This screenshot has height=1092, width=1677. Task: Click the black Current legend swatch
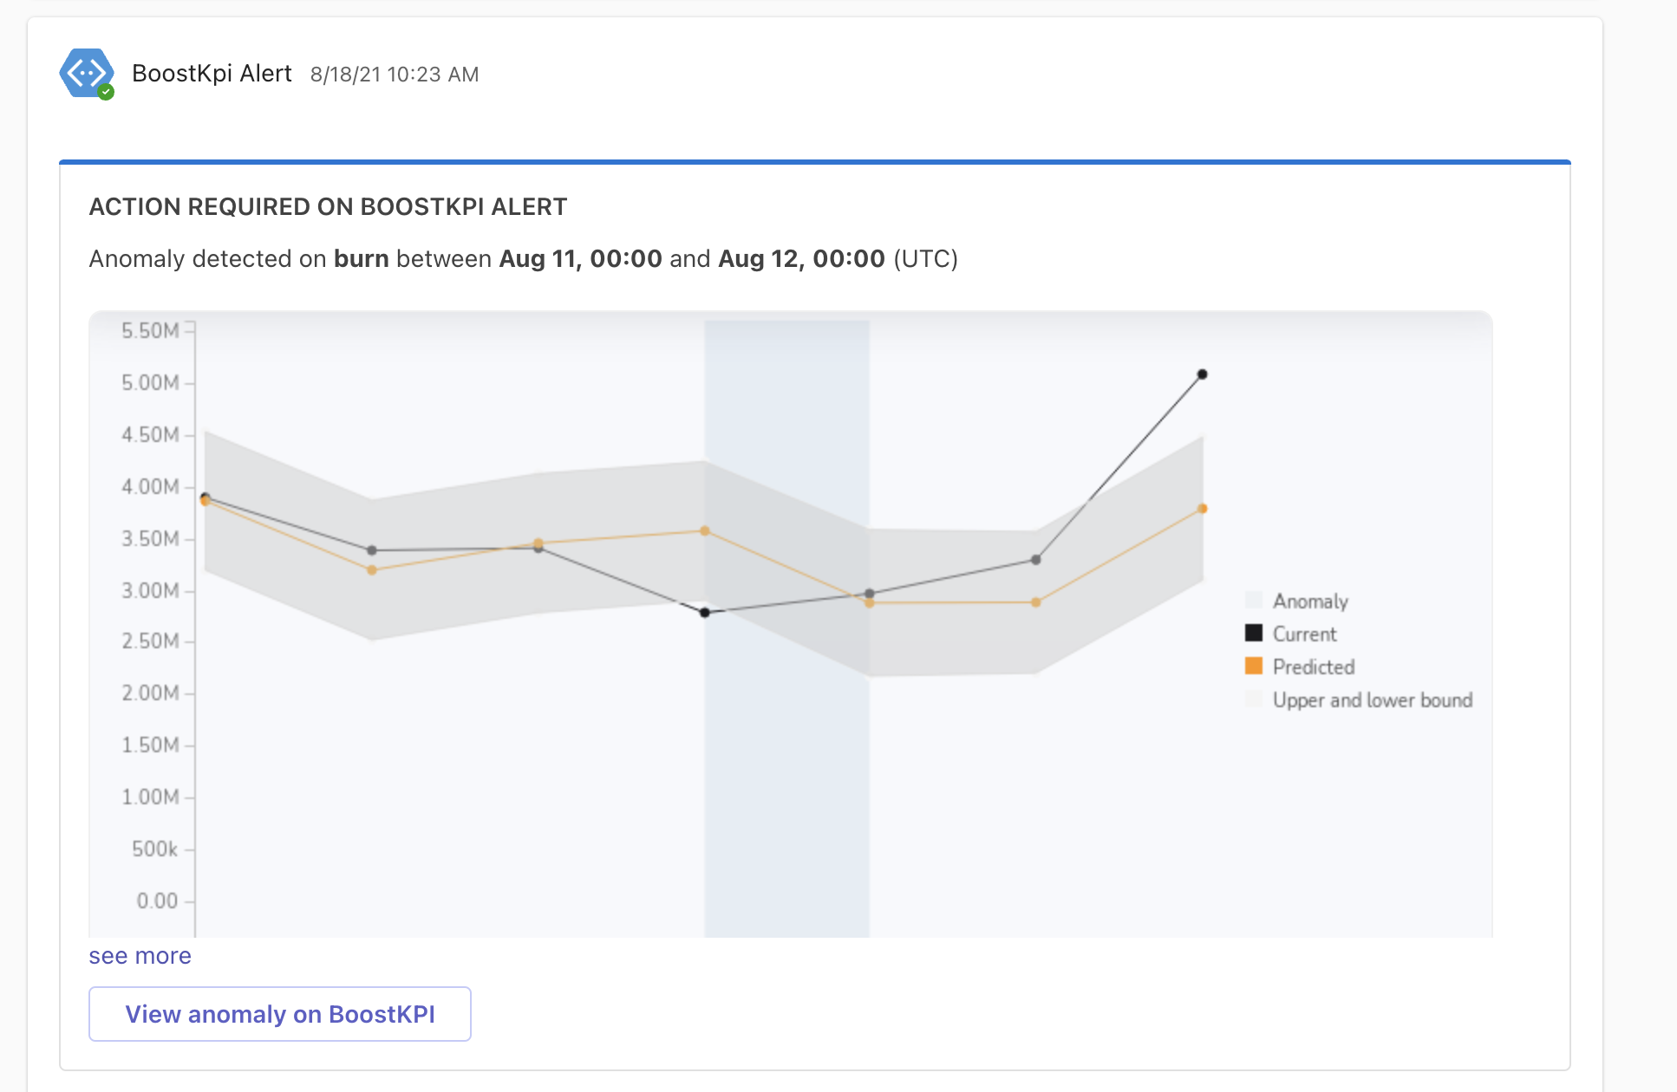1254,633
